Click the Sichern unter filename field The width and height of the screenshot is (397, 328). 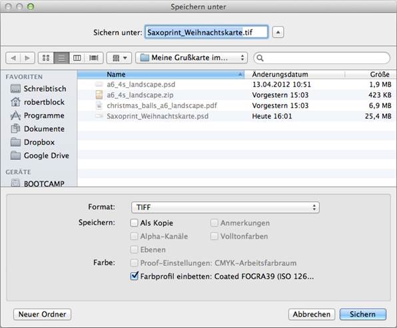click(206, 32)
